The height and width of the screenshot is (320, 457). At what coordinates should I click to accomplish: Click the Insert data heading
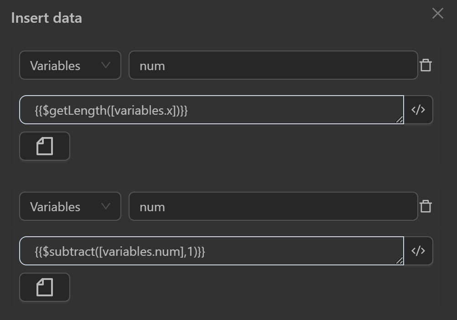tap(47, 18)
